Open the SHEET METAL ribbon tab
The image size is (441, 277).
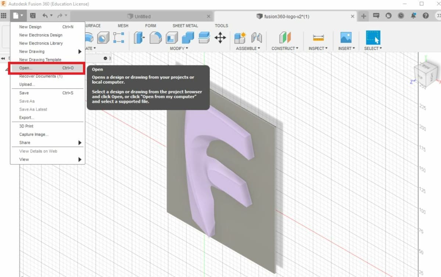185,26
